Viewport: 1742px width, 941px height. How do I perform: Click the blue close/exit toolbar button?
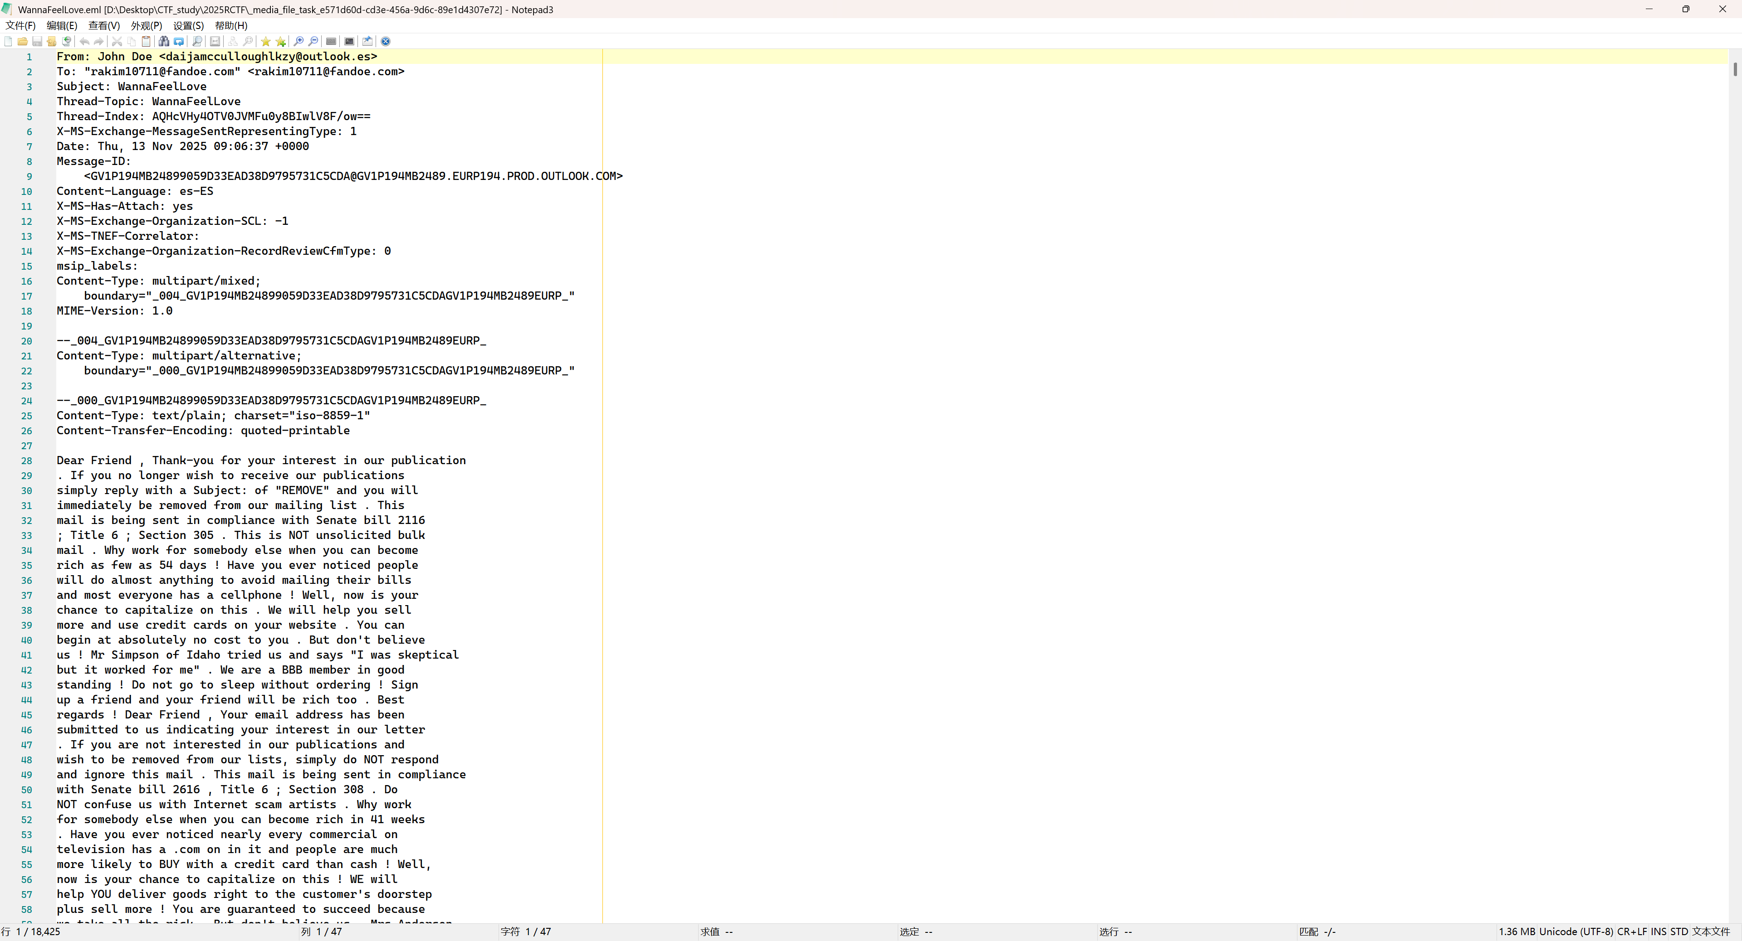[x=386, y=41]
